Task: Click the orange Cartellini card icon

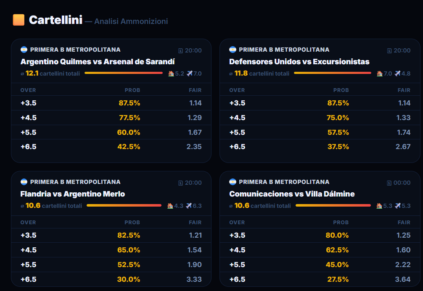Action: pos(19,20)
